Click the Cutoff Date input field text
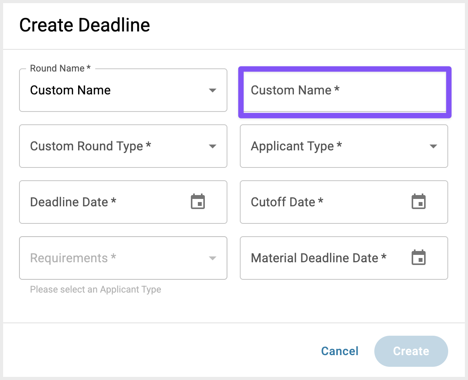The image size is (468, 380). tap(287, 202)
